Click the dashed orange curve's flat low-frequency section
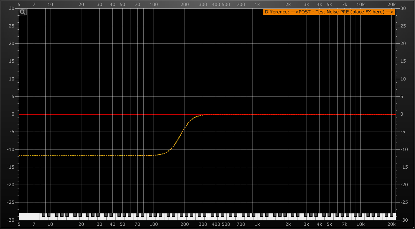 (80, 156)
